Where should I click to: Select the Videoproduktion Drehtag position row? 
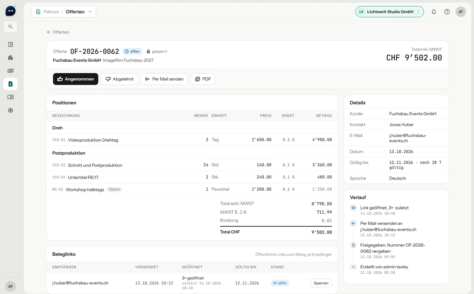[192, 140]
